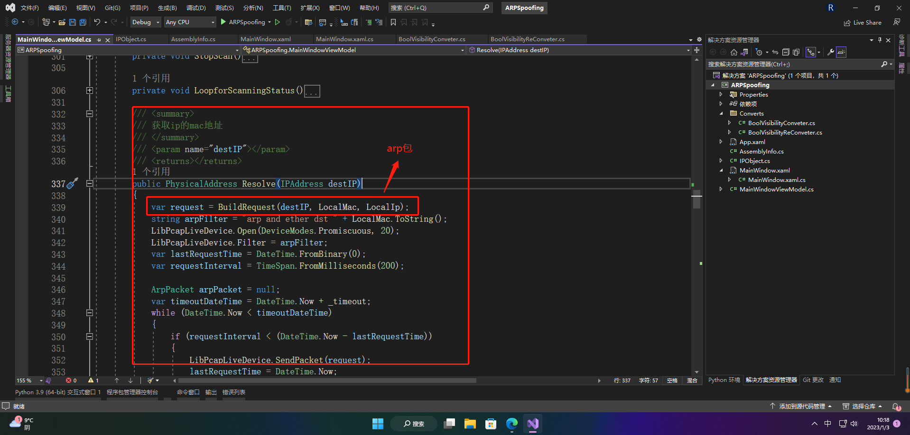
Task: Click the horizontal scrollbar of the code editor
Action: 327,381
